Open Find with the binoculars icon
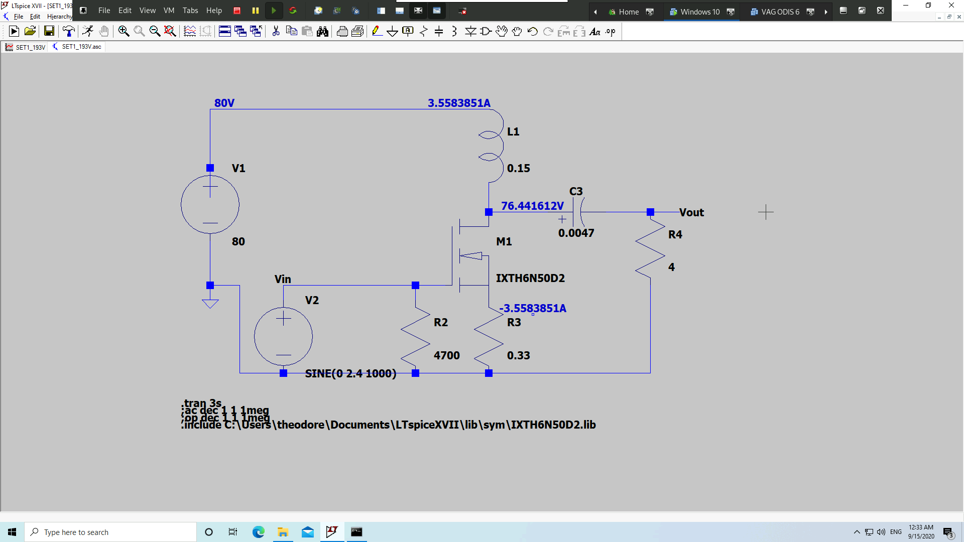This screenshot has width=964, height=542. (x=322, y=32)
